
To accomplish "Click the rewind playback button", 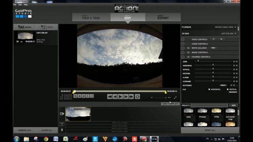I will pos(110,97).
